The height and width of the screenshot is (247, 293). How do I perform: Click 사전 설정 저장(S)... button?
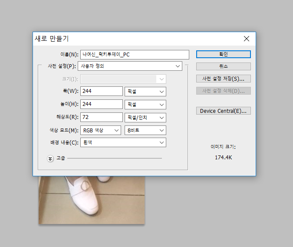pyautogui.click(x=223, y=79)
